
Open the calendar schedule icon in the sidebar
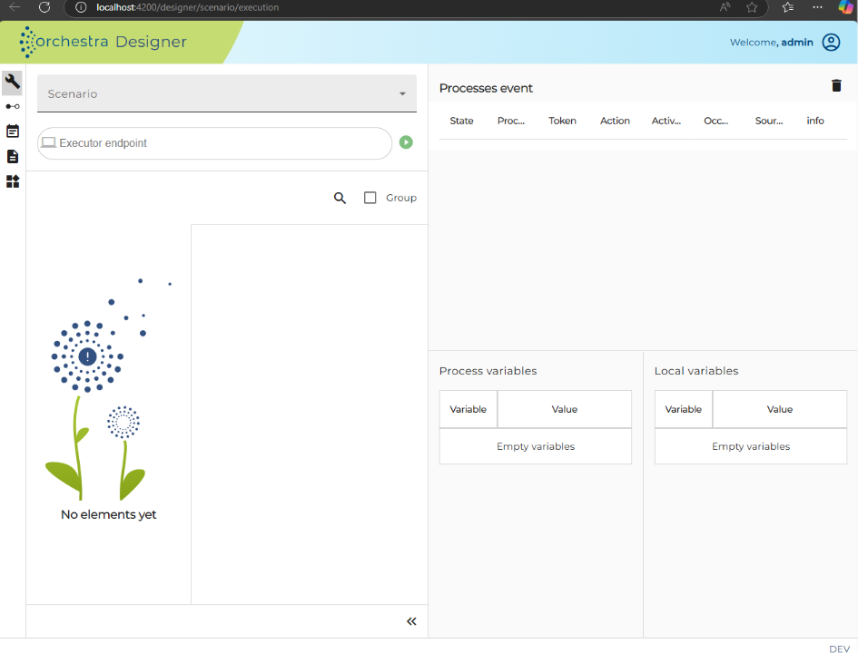click(x=13, y=132)
